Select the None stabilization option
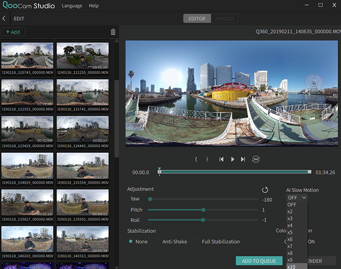This screenshot has height=269, width=341. point(131,242)
